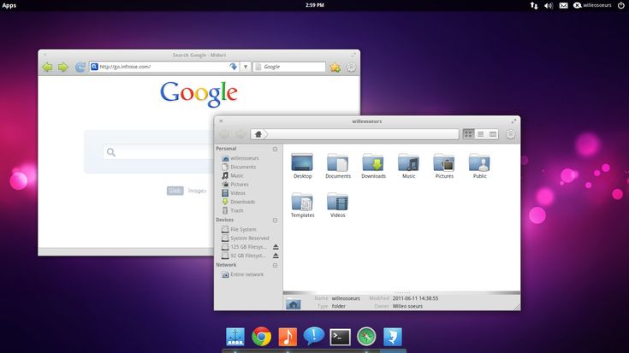The width and height of the screenshot is (629, 353).
Task: Collapse the Devices sidebar section
Action: tap(275, 220)
